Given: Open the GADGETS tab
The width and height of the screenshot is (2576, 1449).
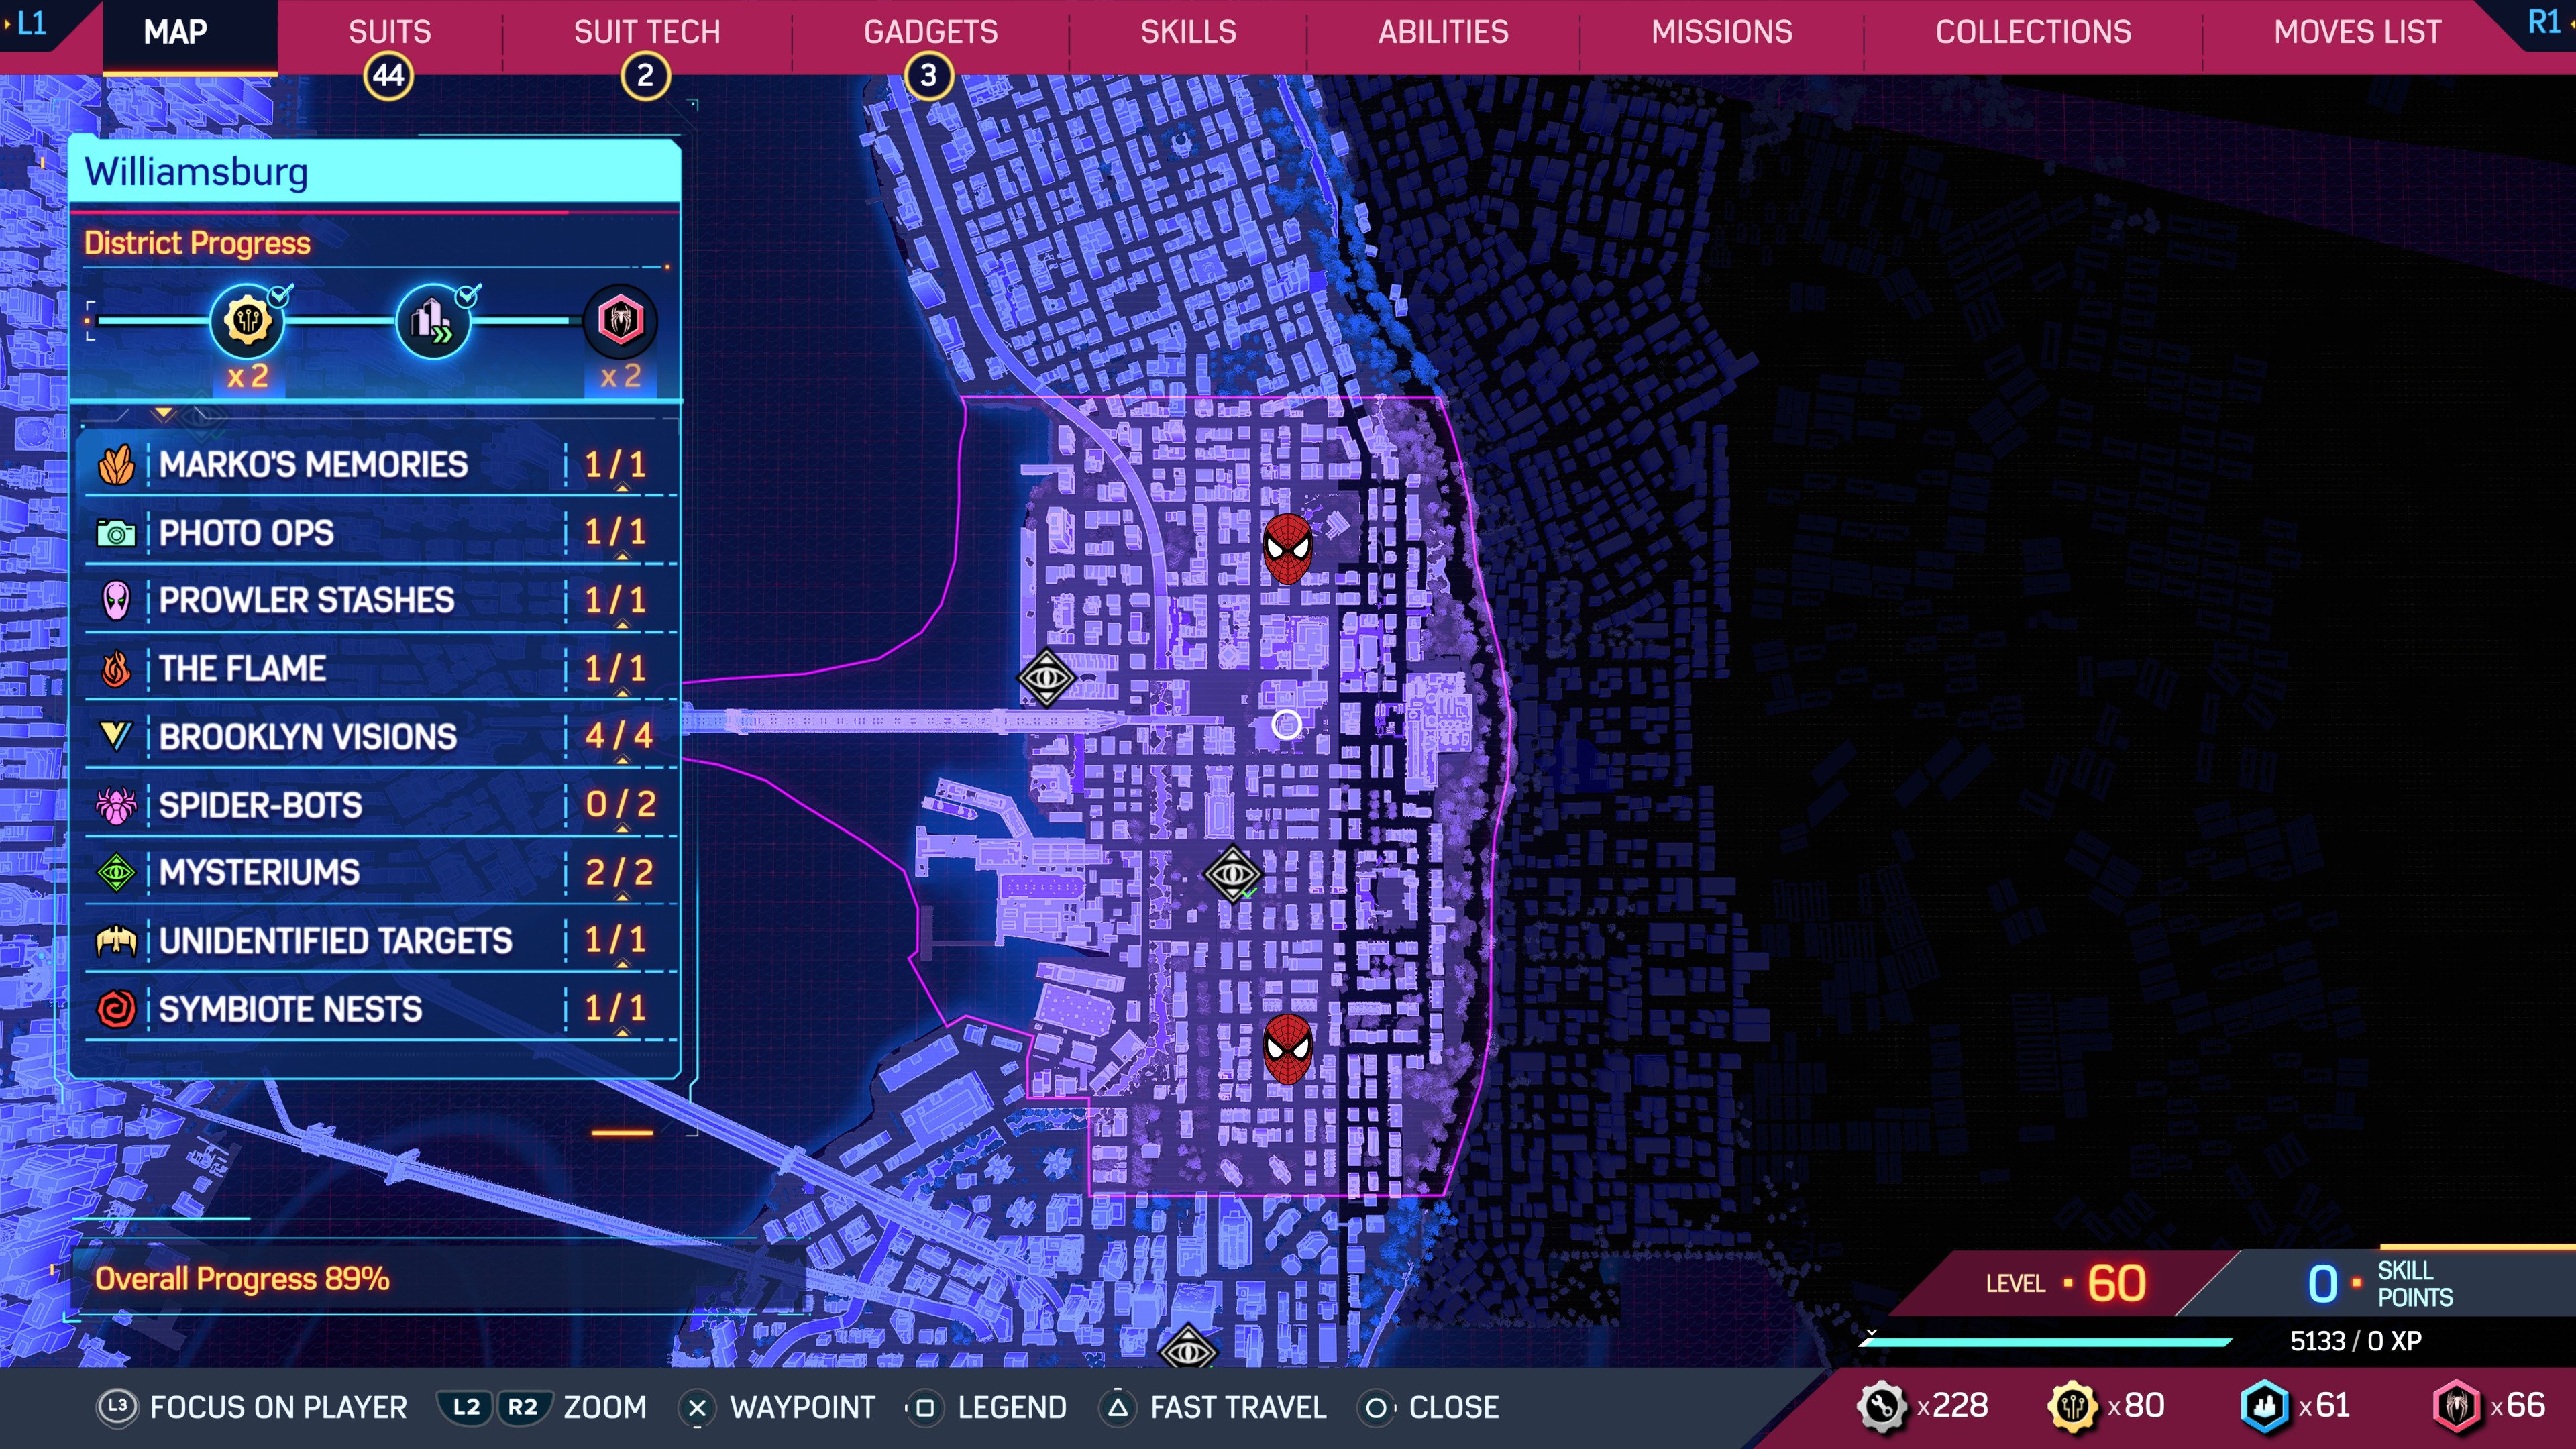Looking at the screenshot, I should click(930, 32).
